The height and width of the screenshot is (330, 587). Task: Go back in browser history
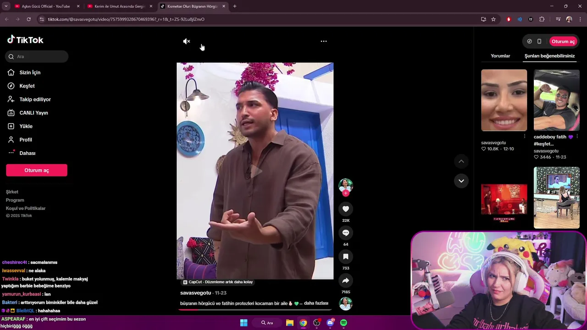point(6,19)
